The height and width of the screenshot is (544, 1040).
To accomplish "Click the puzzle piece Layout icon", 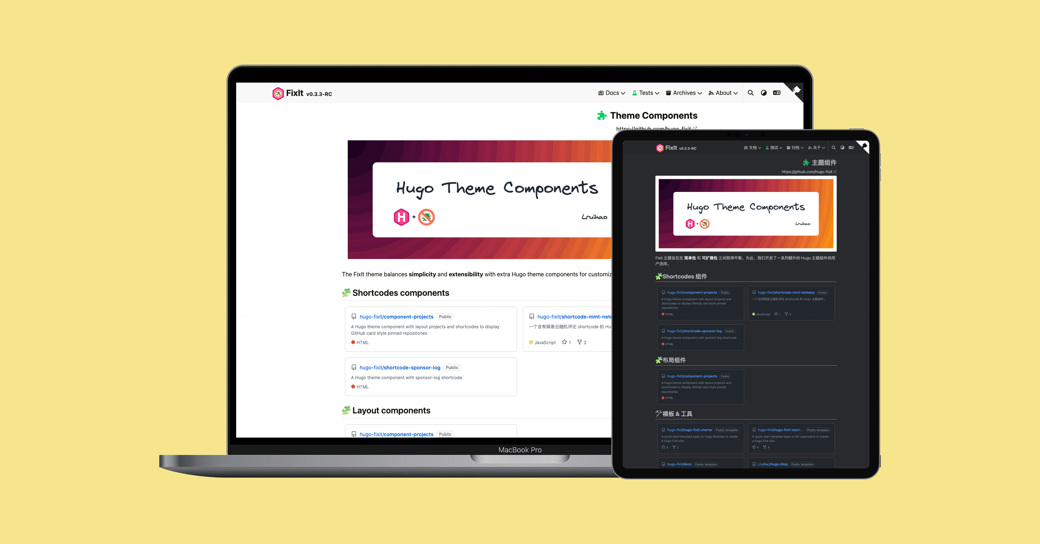I will point(346,410).
